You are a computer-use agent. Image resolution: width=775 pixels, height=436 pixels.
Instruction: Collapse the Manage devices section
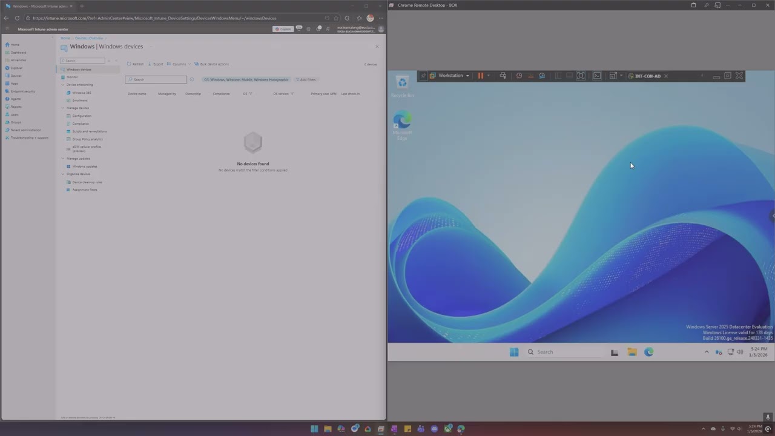tap(62, 108)
